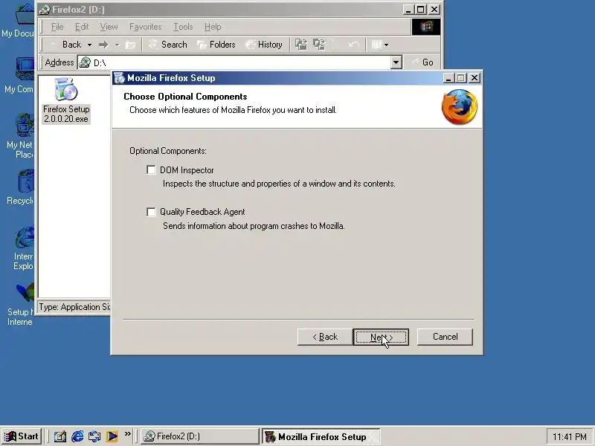Click the Back toolbar button in Explorer
Viewport: 595px width, 446px height.
(x=65, y=45)
